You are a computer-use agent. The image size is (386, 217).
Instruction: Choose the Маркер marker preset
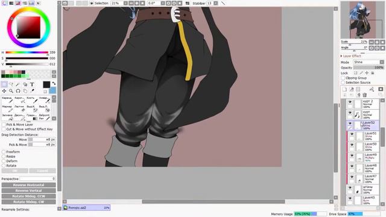pos(7,108)
